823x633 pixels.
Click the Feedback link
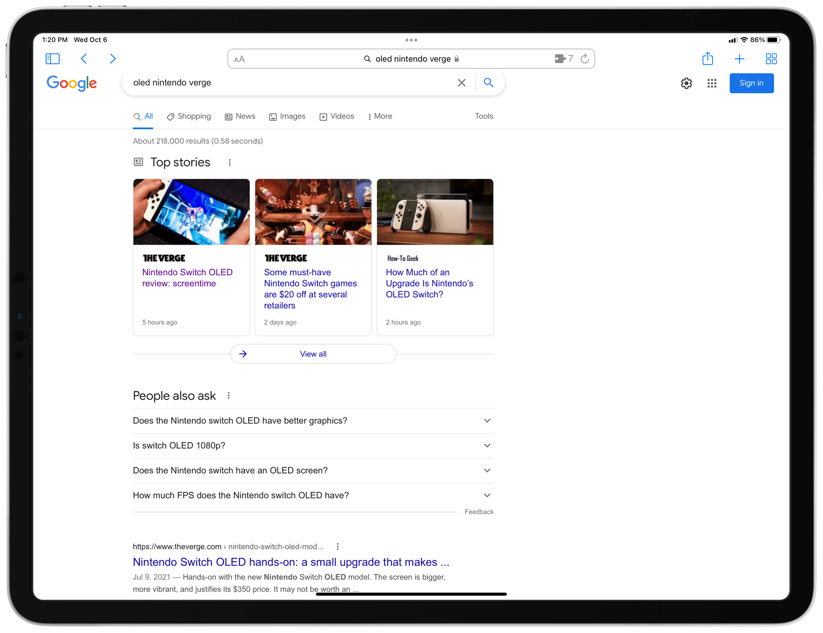click(x=479, y=512)
